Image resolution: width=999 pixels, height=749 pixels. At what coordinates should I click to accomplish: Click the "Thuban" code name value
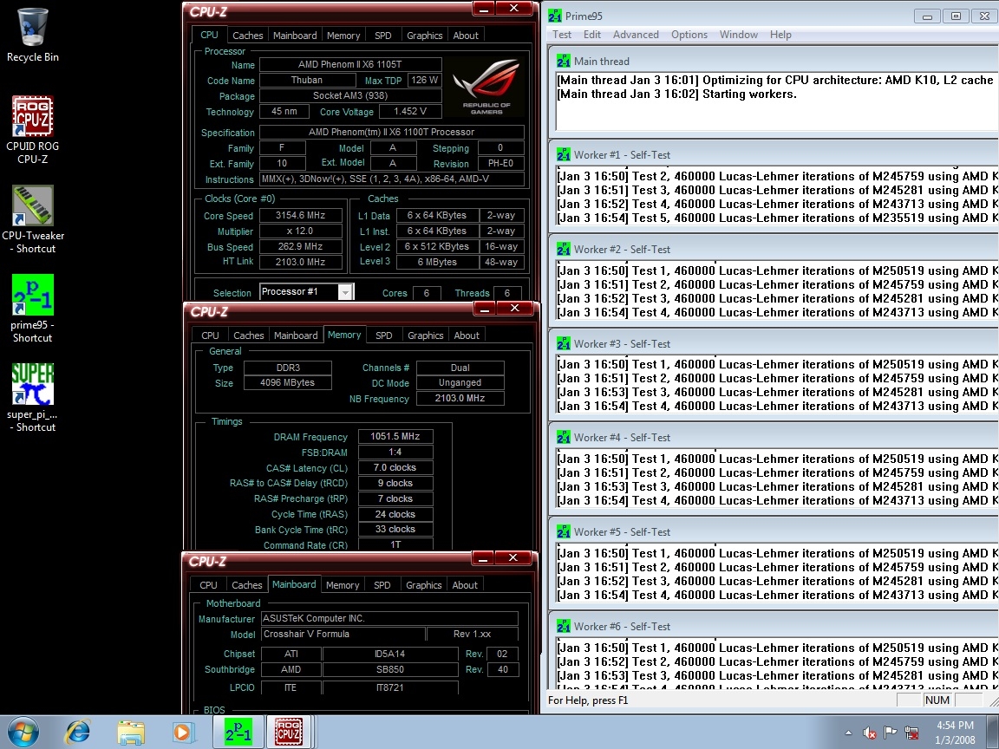pos(307,81)
